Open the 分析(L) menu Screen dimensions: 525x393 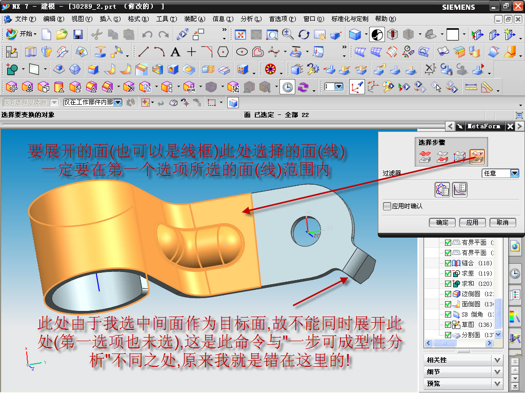point(251,19)
